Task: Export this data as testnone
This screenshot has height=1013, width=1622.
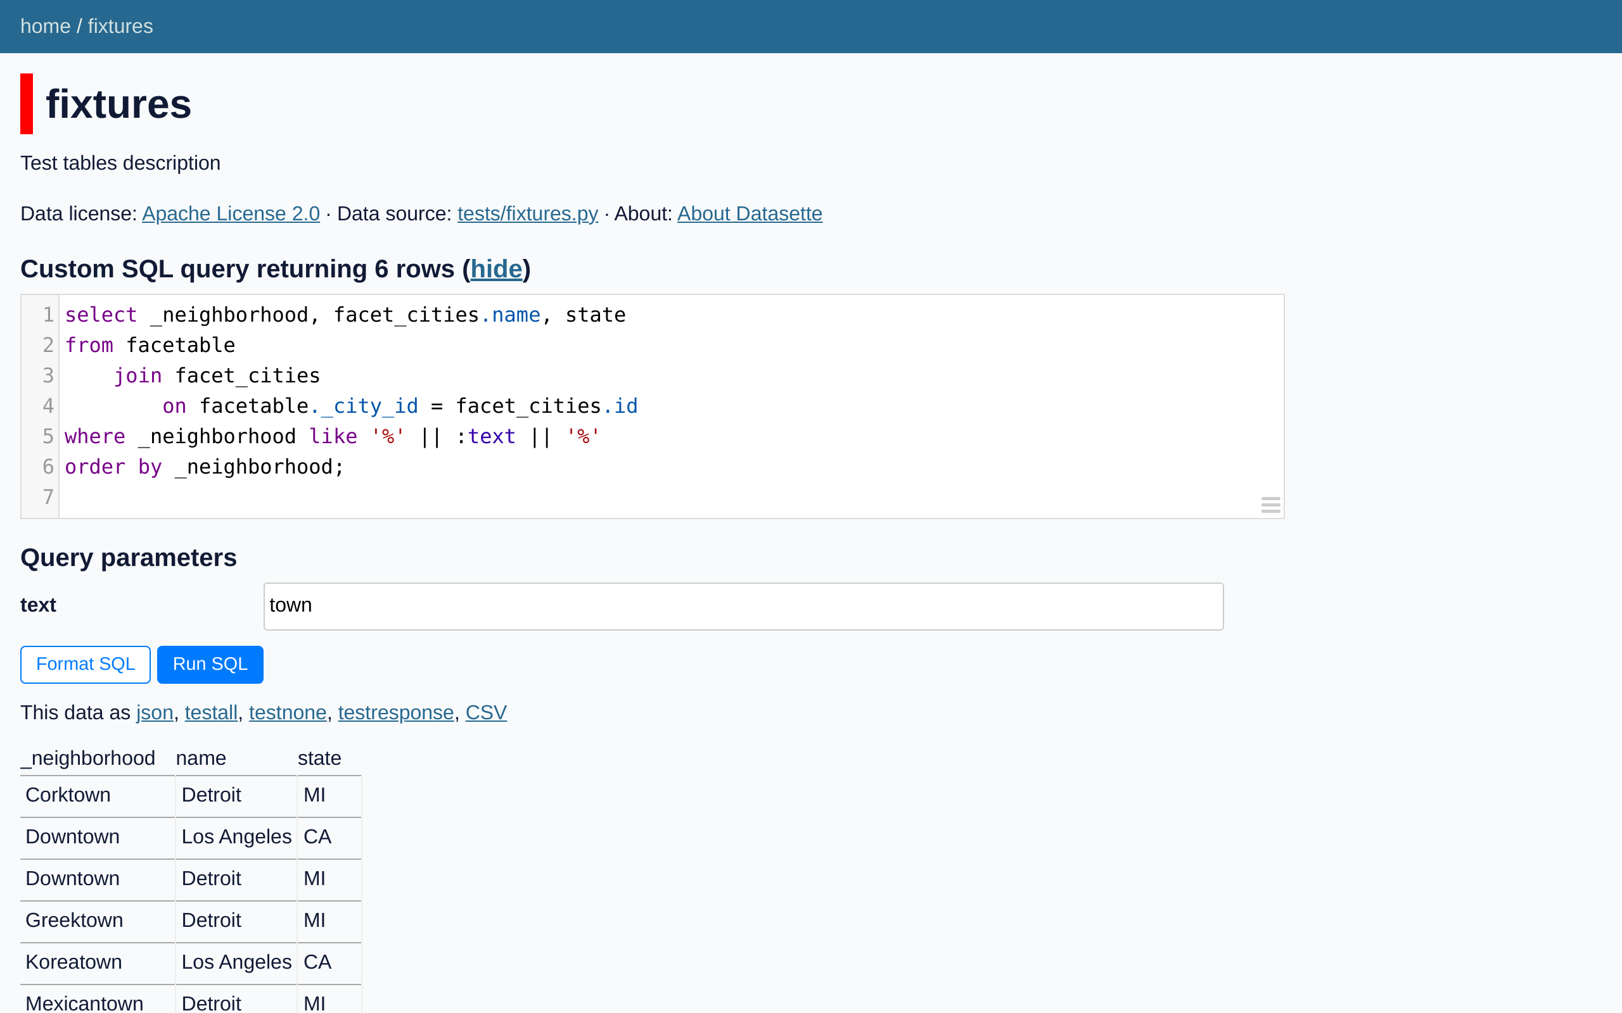Action: 288,712
